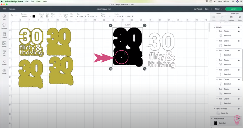Image resolution: width=243 pixels, height=128 pixels.
Task: Select the Text tool
Action: (4, 52)
